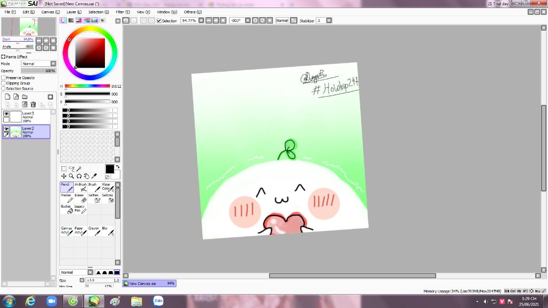Select the SelPen tool
This screenshot has width=548, height=308.
click(94, 198)
